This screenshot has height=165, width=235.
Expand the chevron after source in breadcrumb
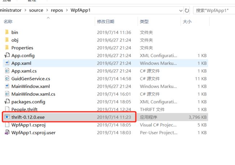coord(47,10)
